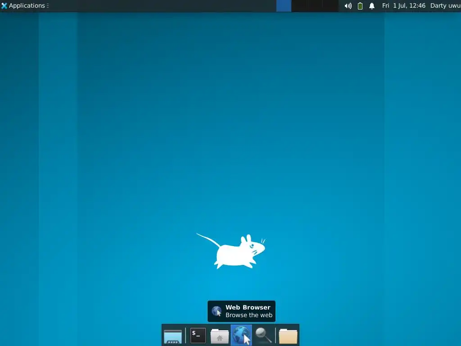Launch the Web Browser from the dock
The height and width of the screenshot is (346, 461).
[241, 335]
